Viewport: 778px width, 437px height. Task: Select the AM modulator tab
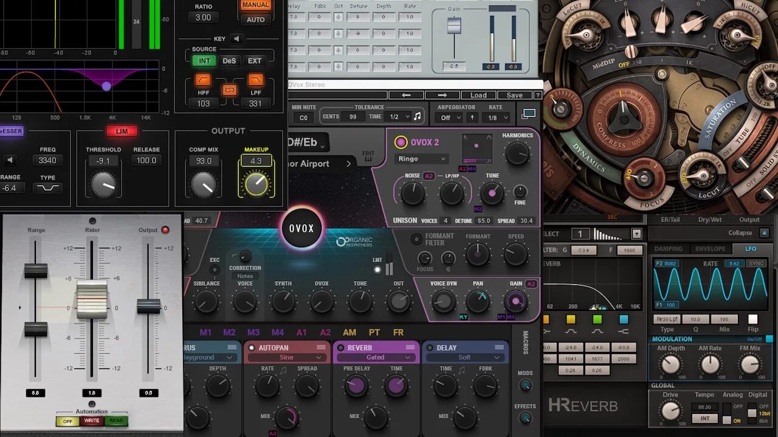(x=349, y=332)
